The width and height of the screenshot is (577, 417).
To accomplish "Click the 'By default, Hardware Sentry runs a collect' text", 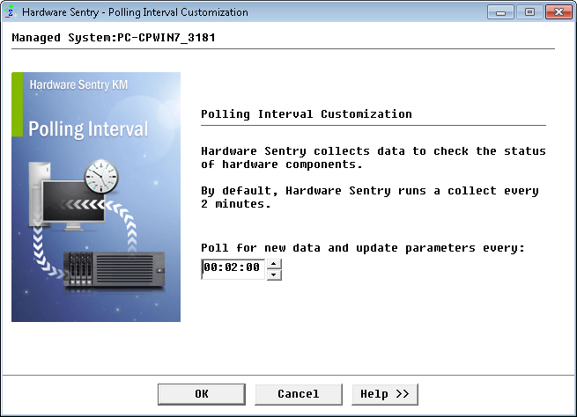I will point(369,197).
